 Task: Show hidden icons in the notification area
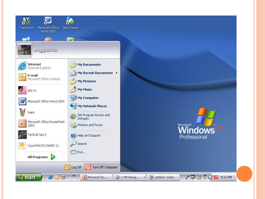[210, 177]
